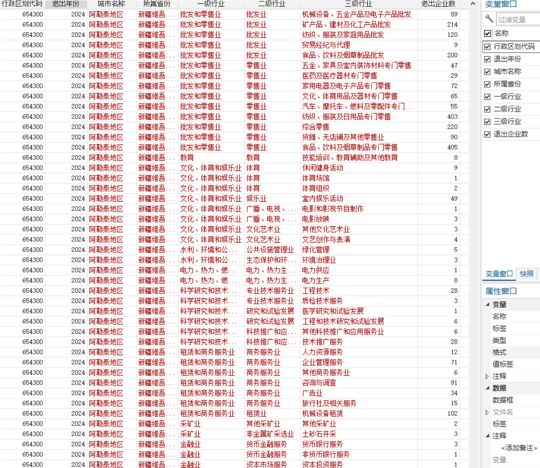
Task: Uncheck the 所属省份 variable checkbox
Action: [487, 84]
